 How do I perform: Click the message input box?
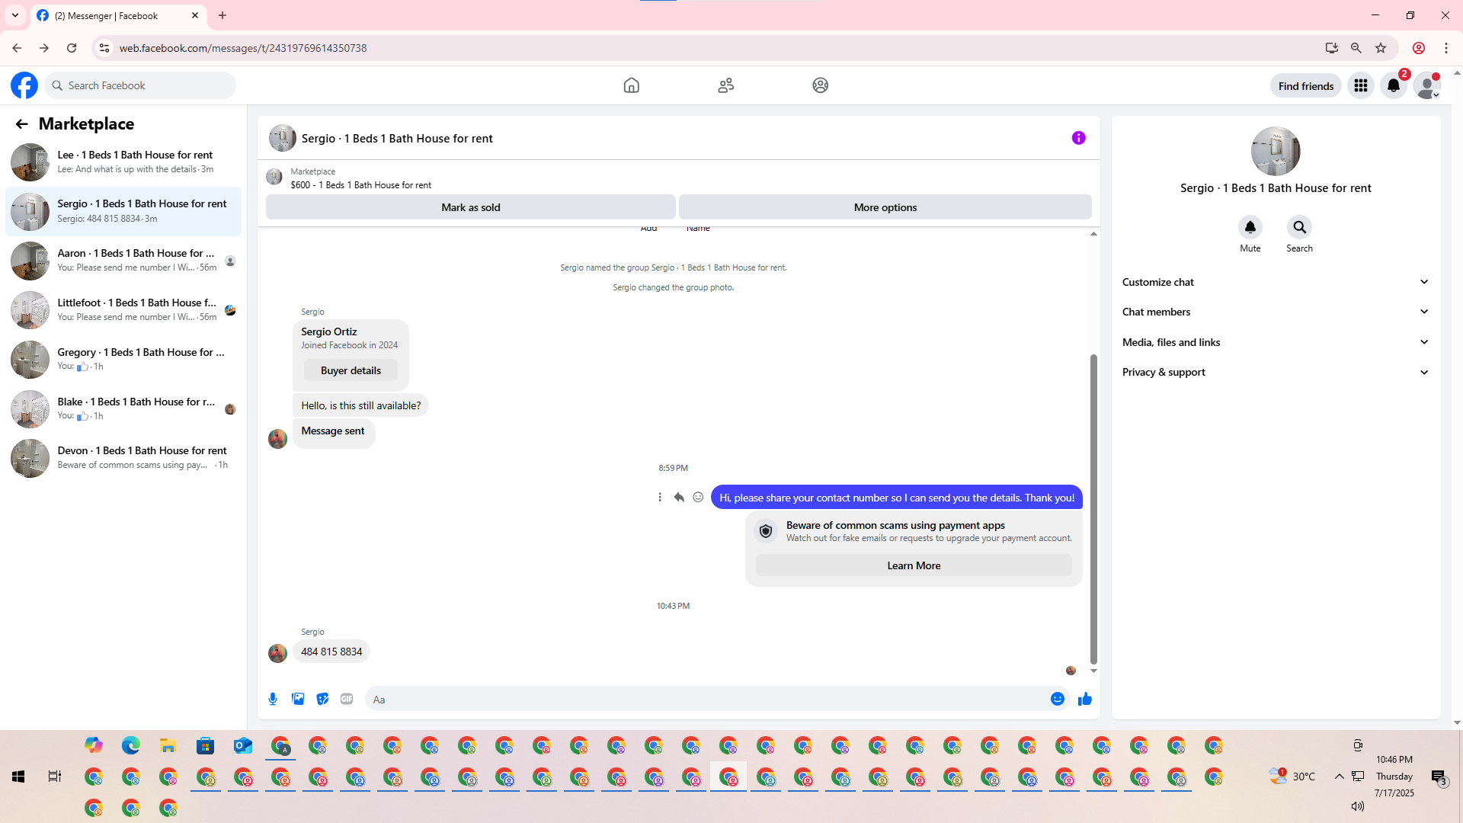pos(709,699)
